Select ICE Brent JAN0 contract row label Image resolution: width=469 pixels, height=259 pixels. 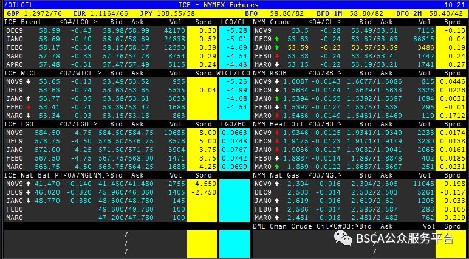(15, 40)
